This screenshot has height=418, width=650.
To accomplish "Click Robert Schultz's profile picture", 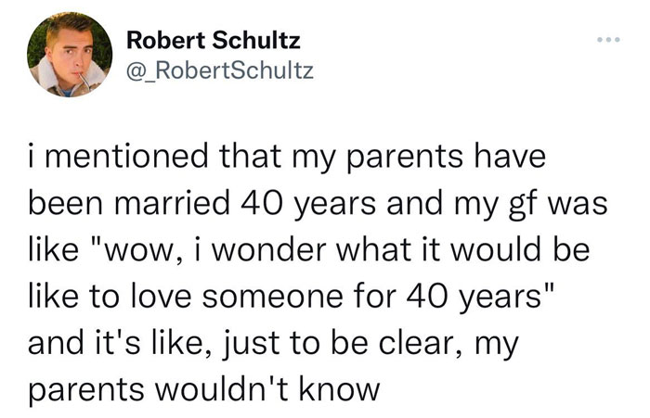I will click(x=63, y=56).
